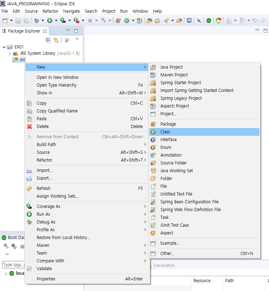Click the Type tags filter field
The height and width of the screenshot is (291, 269).
[x=13, y=265]
